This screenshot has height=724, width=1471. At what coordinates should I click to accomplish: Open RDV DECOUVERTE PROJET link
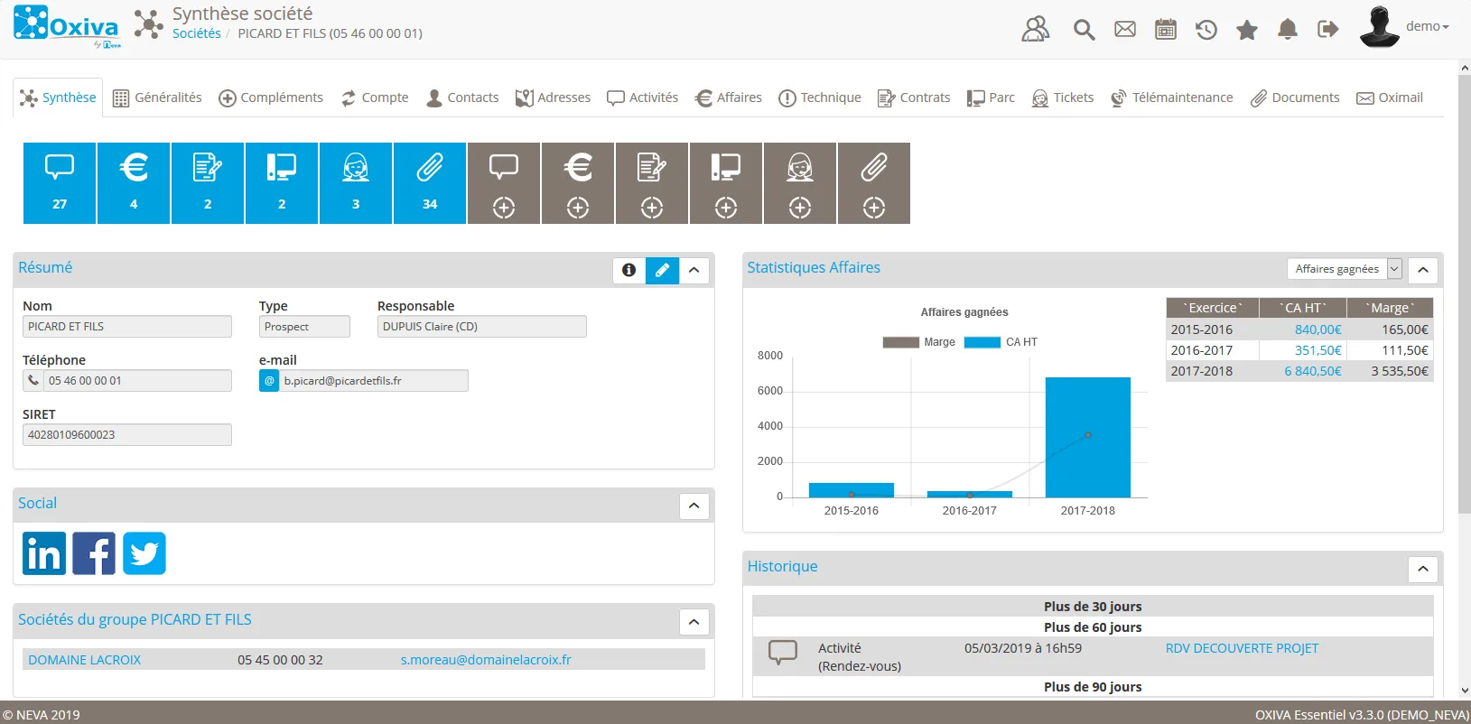point(1242,648)
